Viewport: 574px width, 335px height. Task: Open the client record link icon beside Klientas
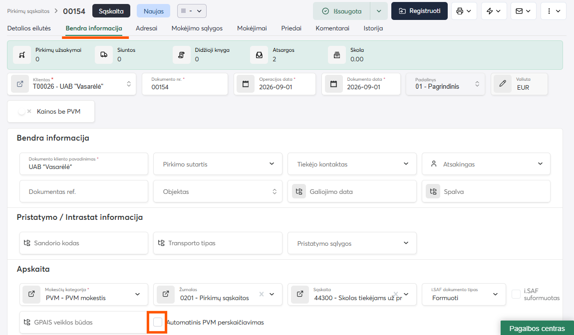[x=20, y=84]
